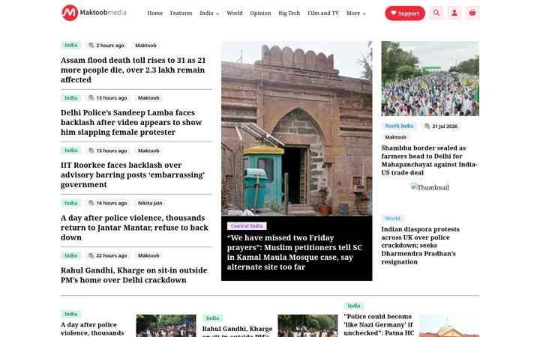Click the India tag in bottom-left card
Screen dimensions: 540x337
pyautogui.click(x=71, y=314)
